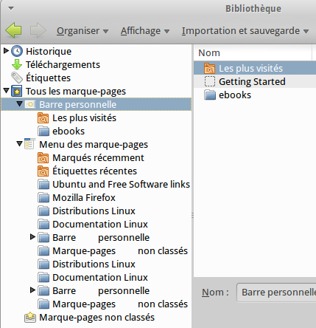The image size is (316, 328).
Task: Open the Affichage menu
Action: pyautogui.click(x=145, y=31)
